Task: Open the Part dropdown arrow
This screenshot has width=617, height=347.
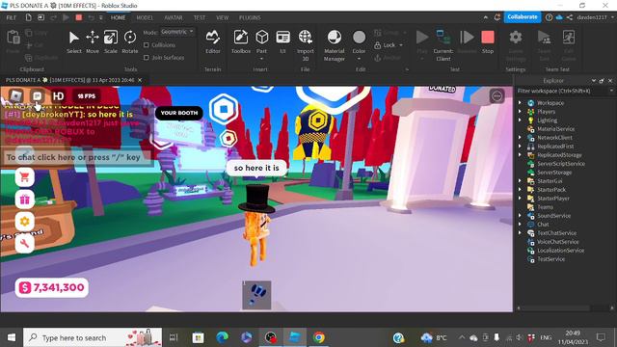Action: (261, 59)
